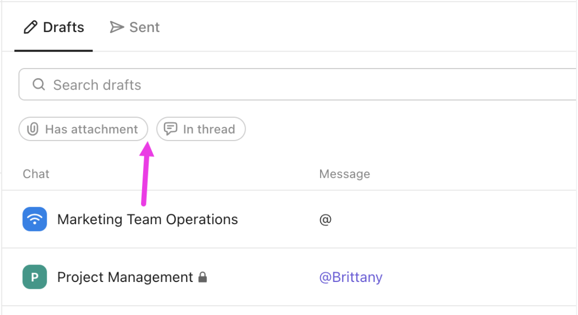
Task: Click the speech bubble icon in thread filter
Action: coord(170,129)
